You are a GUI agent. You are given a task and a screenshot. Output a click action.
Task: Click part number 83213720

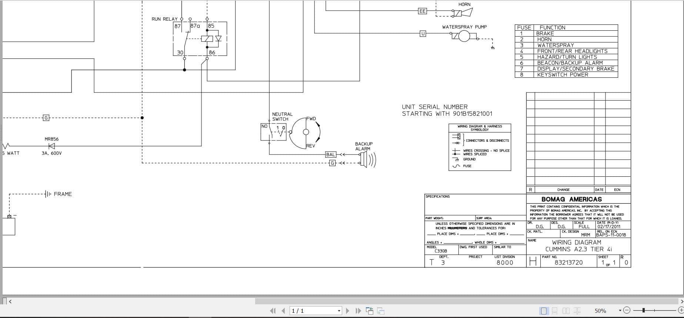568,263
